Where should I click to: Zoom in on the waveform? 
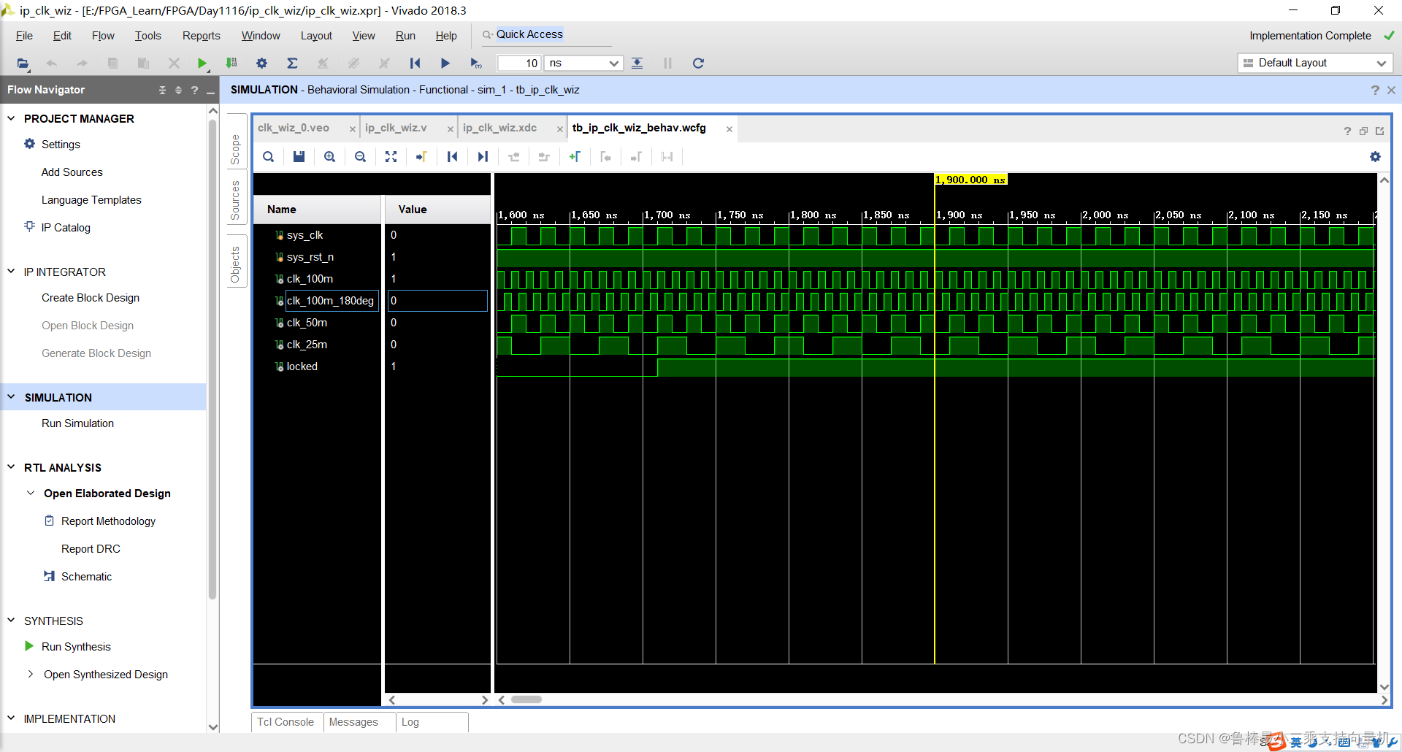point(329,157)
